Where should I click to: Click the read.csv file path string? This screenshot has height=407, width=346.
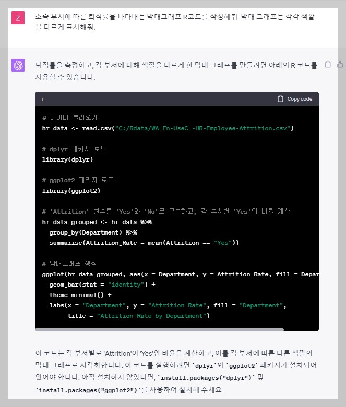point(203,128)
